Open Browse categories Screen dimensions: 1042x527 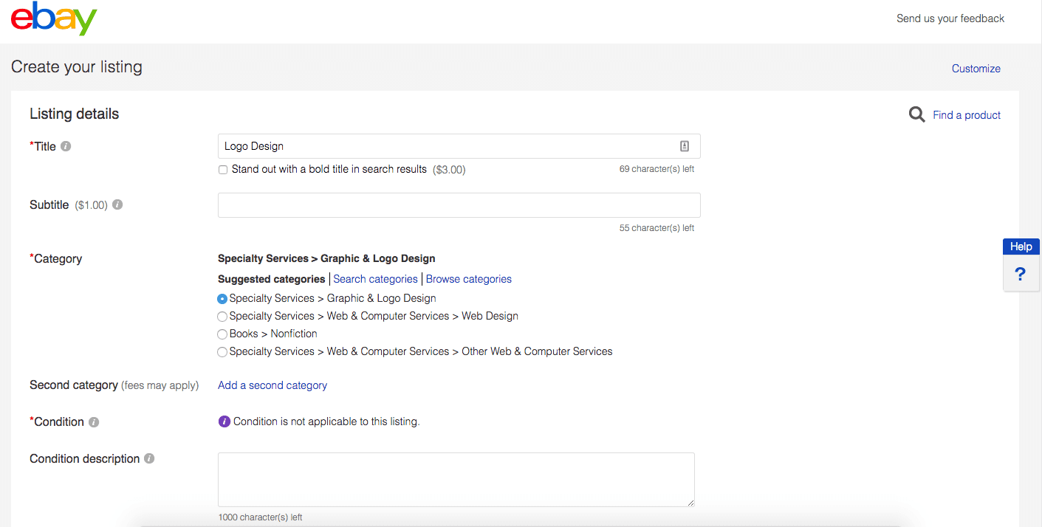(468, 278)
